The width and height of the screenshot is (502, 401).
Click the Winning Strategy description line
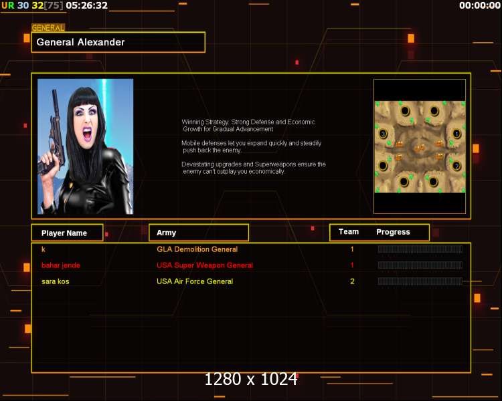[248, 126]
